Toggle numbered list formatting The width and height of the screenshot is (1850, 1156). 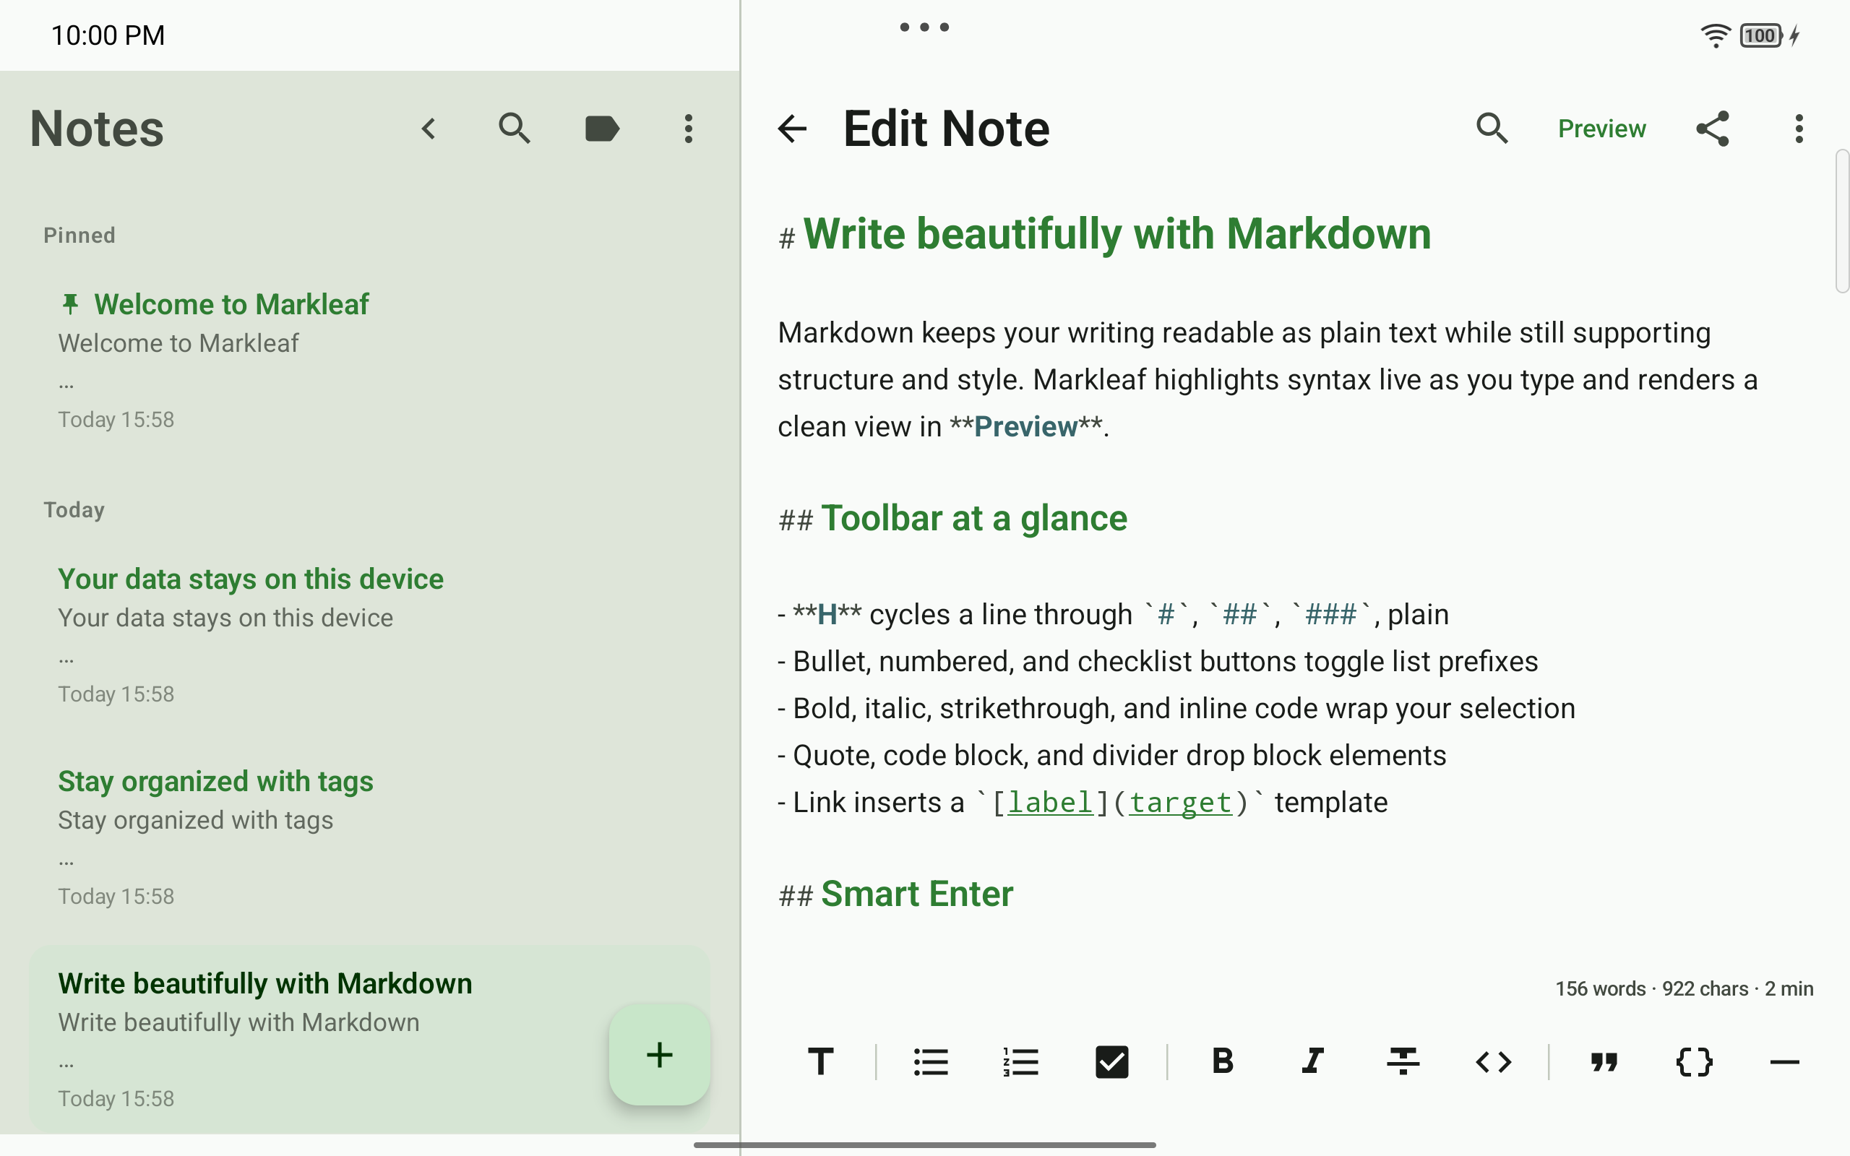pos(1020,1062)
